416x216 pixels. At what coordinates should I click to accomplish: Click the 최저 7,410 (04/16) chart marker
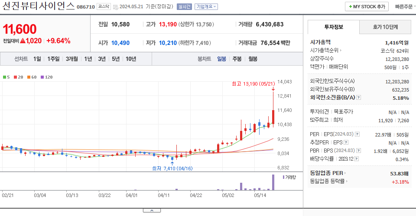point(172,168)
